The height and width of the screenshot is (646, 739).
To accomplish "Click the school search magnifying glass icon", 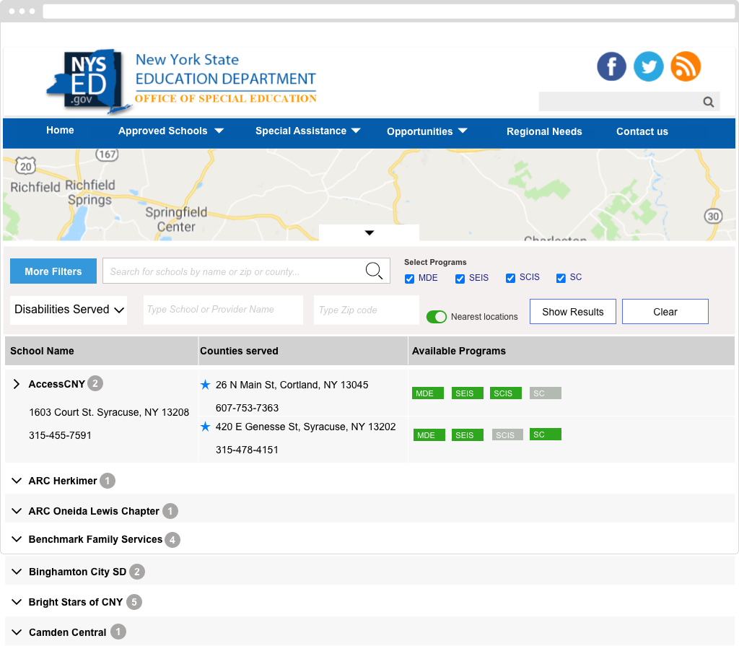I will (374, 271).
